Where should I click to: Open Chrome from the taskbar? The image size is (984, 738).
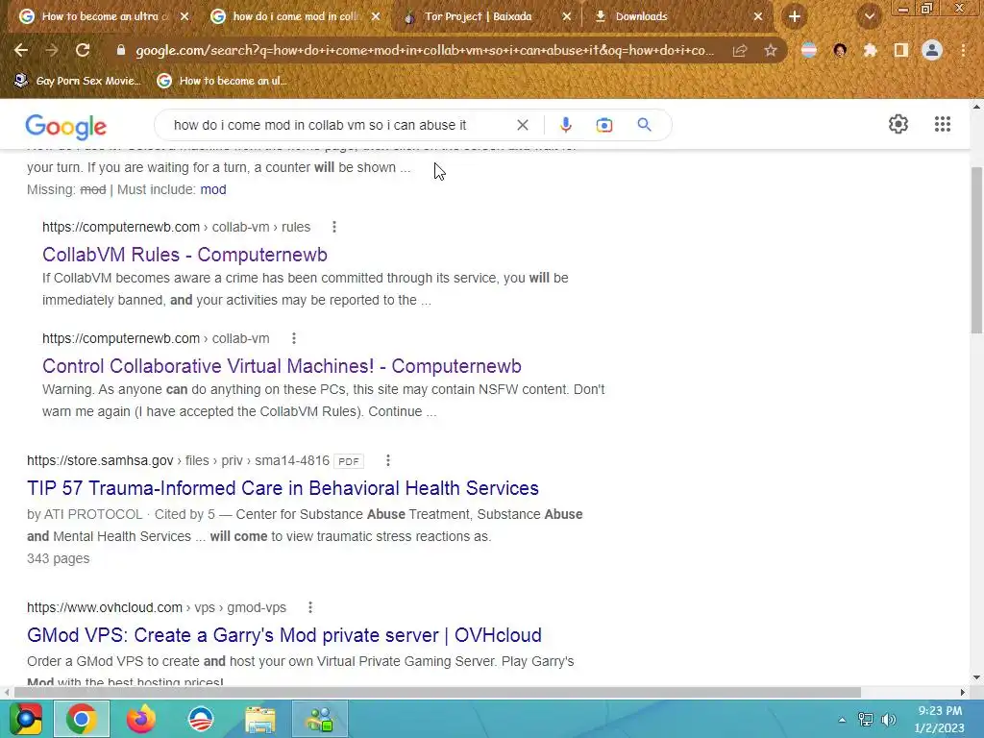tap(82, 719)
